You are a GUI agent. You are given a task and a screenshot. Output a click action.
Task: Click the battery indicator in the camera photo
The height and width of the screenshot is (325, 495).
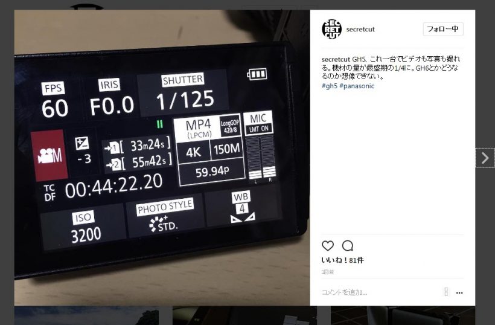click(257, 74)
